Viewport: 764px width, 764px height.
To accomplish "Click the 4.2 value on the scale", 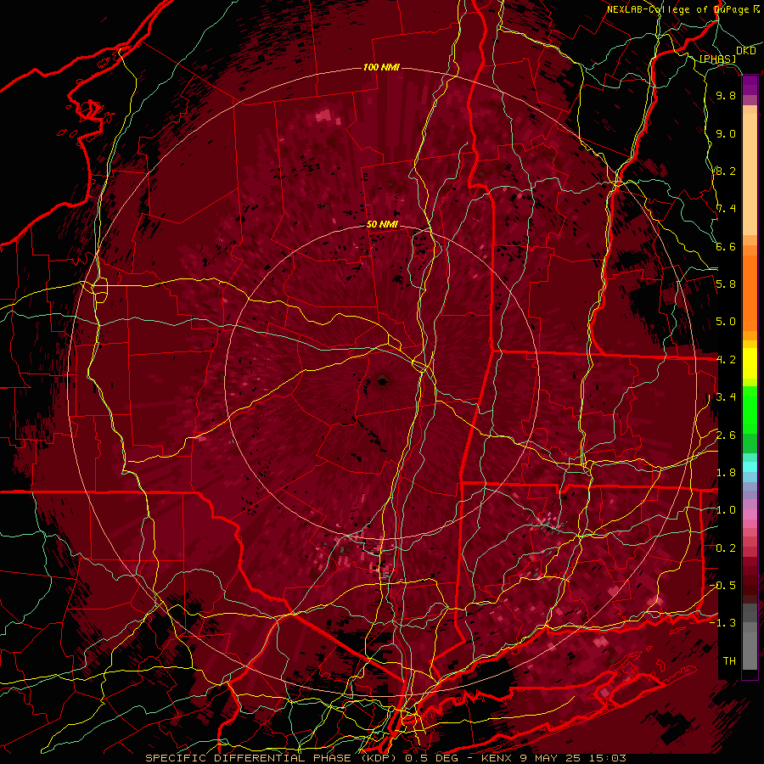I will pyautogui.click(x=726, y=360).
